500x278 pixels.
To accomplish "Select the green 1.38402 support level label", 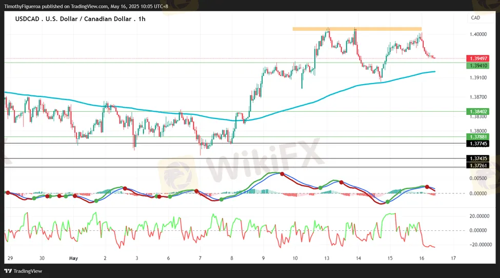I will click(x=477, y=111).
